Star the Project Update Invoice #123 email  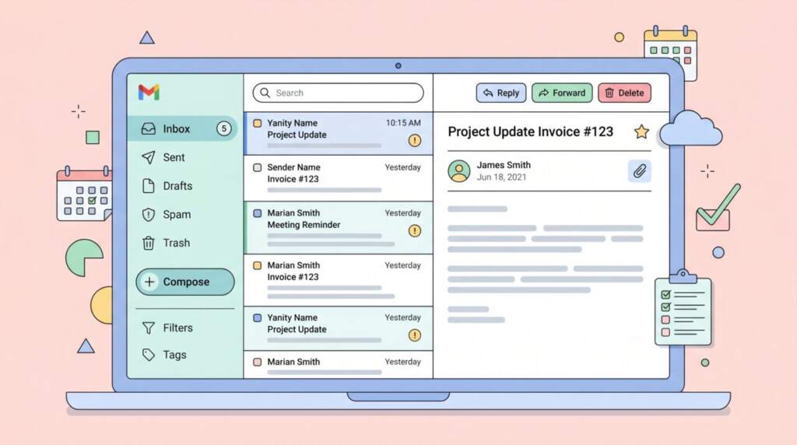pyautogui.click(x=641, y=131)
